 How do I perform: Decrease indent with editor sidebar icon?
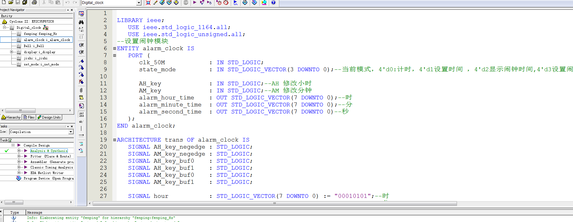click(x=81, y=52)
